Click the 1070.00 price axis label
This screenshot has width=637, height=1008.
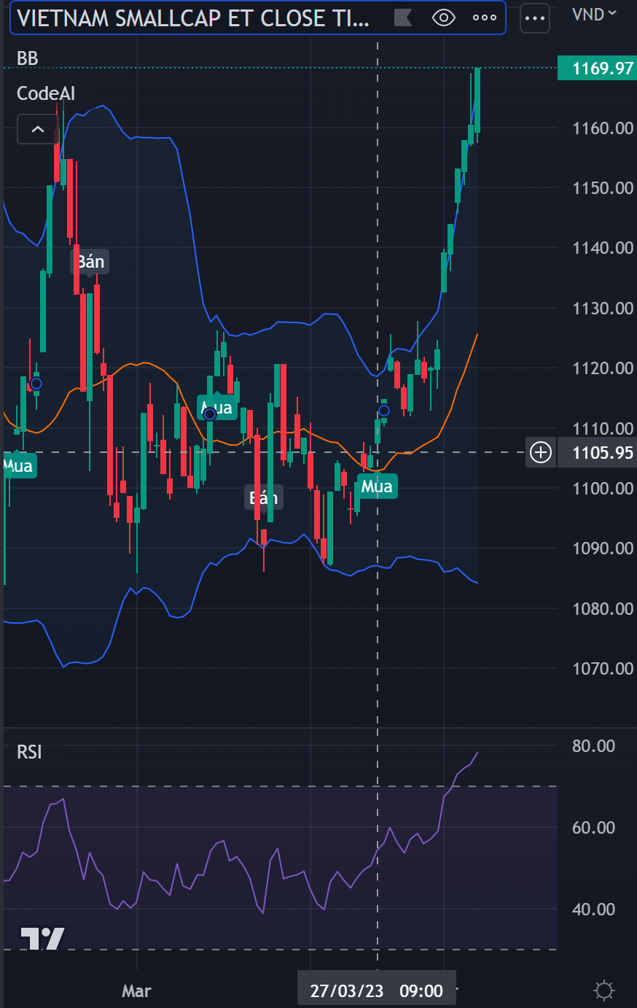click(603, 669)
